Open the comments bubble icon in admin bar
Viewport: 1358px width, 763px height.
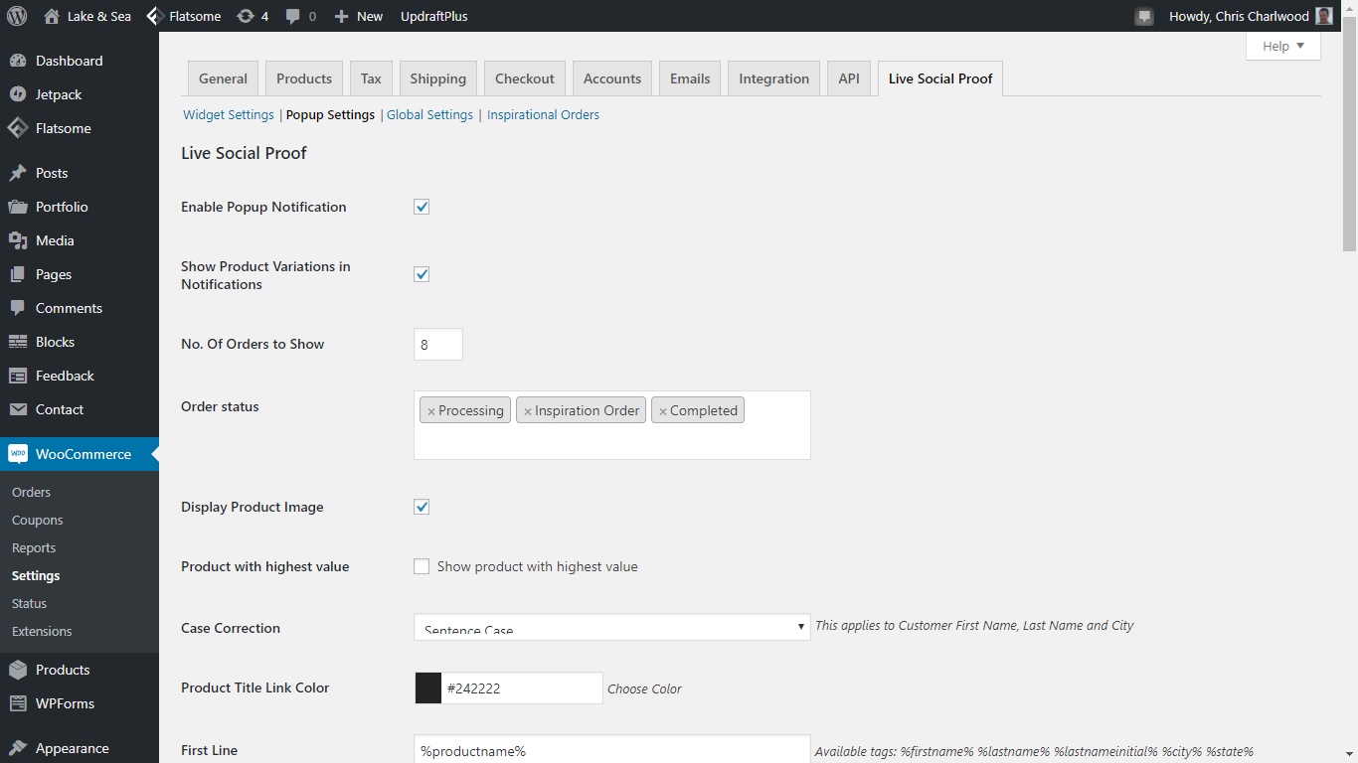tap(293, 16)
